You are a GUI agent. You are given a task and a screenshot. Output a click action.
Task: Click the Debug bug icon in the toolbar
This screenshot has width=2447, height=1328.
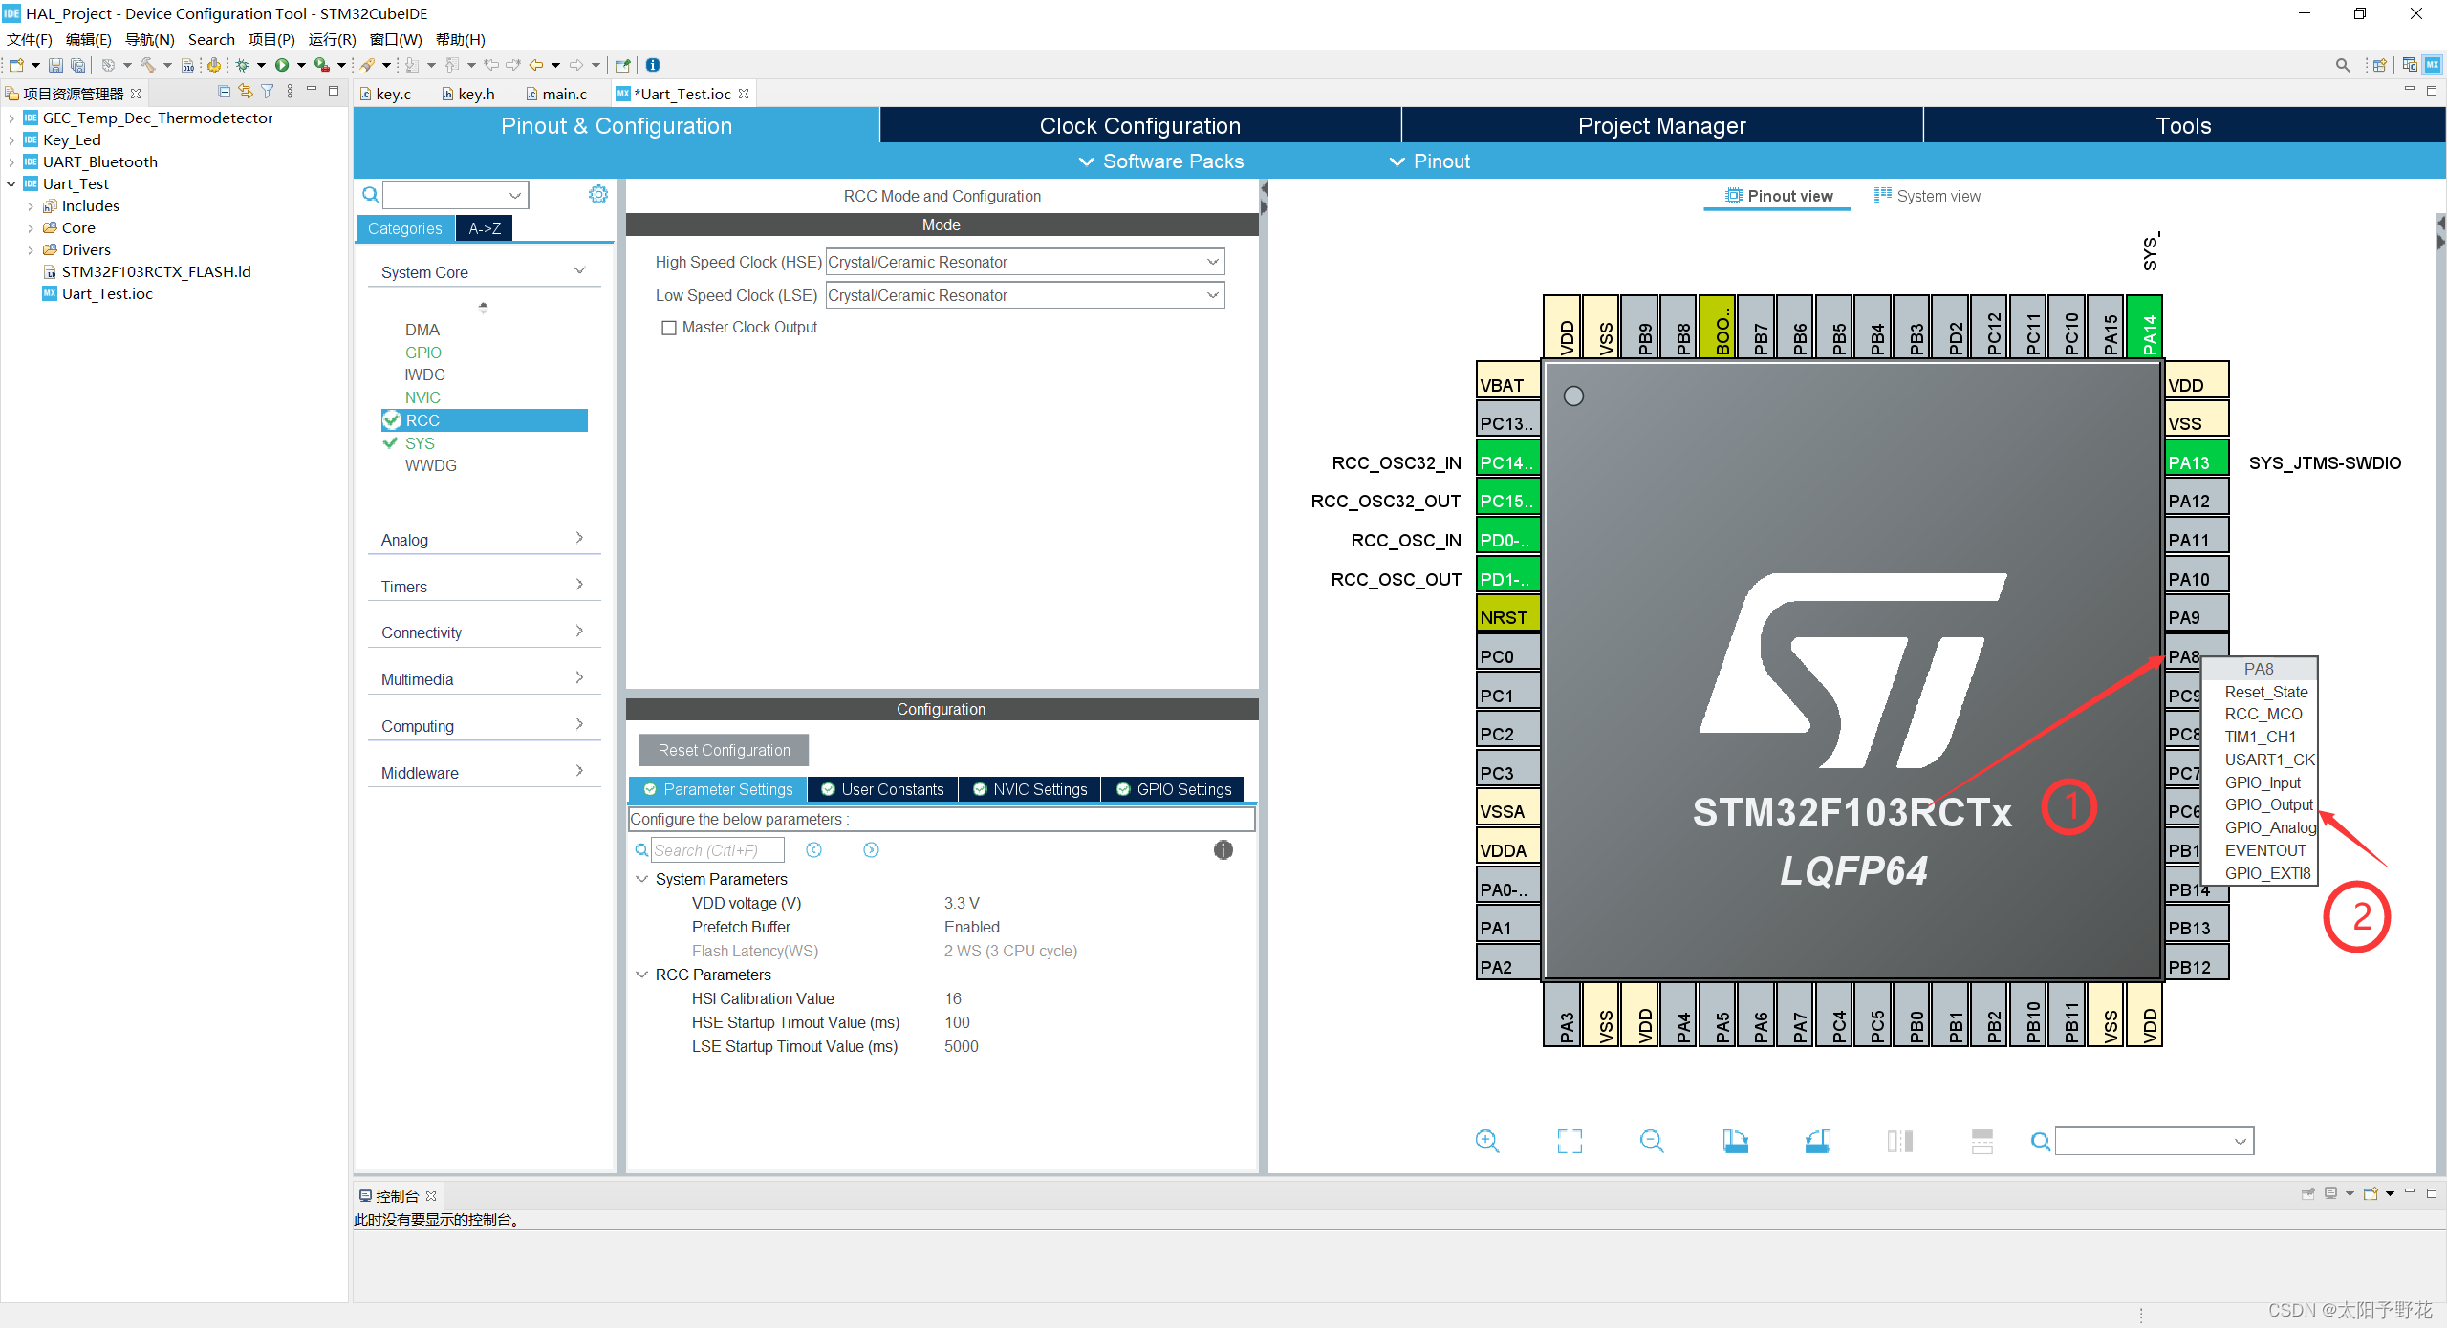[x=244, y=65]
